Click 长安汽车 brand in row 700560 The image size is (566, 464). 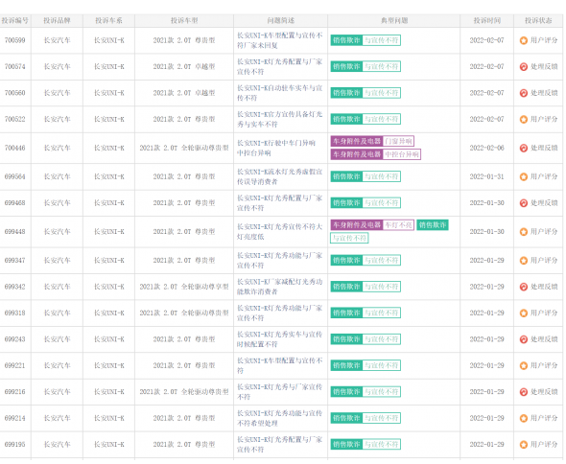tap(57, 93)
